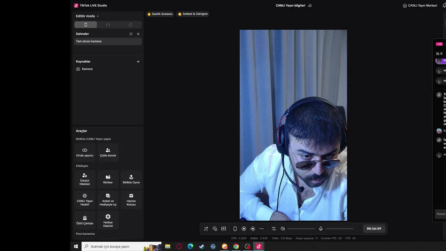
Task: Select dual layout mode icon
Action: [130, 25]
